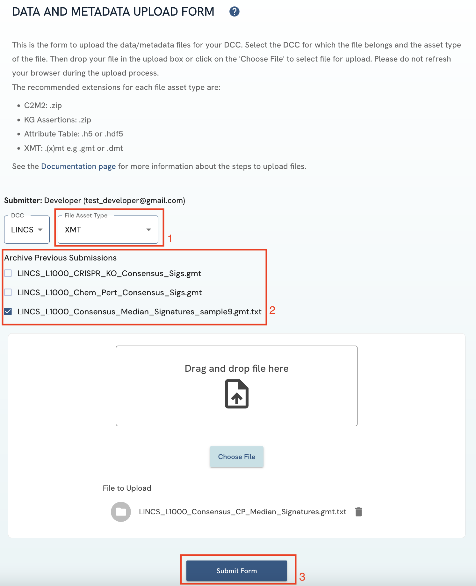This screenshot has height=586, width=476.
Task: Click the drag and drop file area
Action: 237,386
